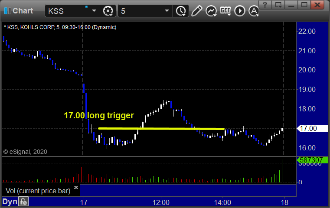The width and height of the screenshot is (330, 208).
Task: Toggle the lock icon next to Dyn
Action: pyautogui.click(x=23, y=201)
